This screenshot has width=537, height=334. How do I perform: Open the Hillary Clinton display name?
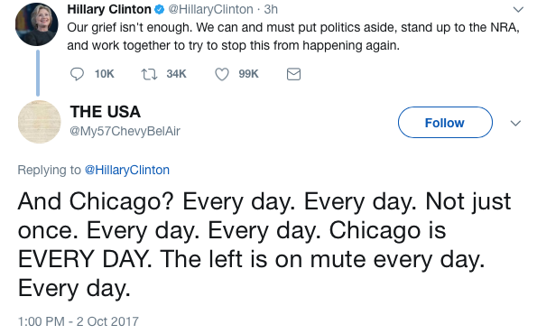109,9
